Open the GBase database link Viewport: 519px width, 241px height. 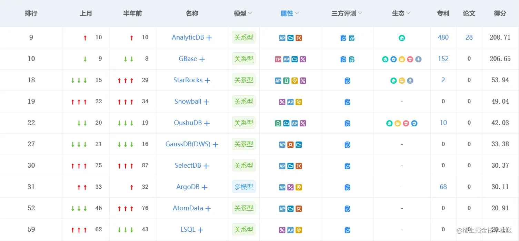(x=188, y=59)
